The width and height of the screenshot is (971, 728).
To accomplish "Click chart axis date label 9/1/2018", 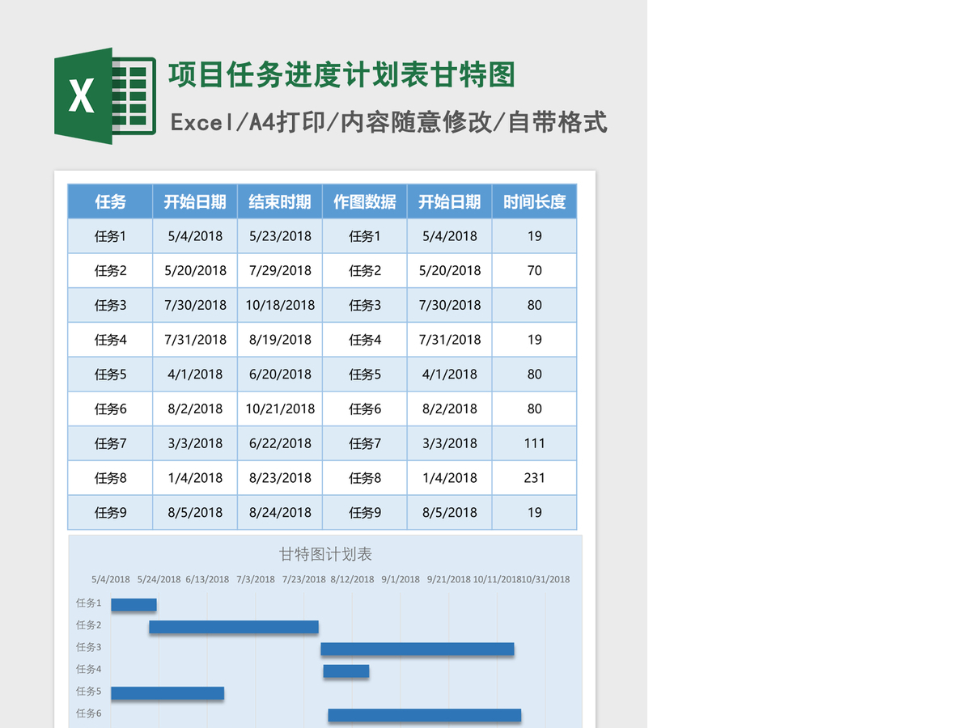I will [x=401, y=579].
